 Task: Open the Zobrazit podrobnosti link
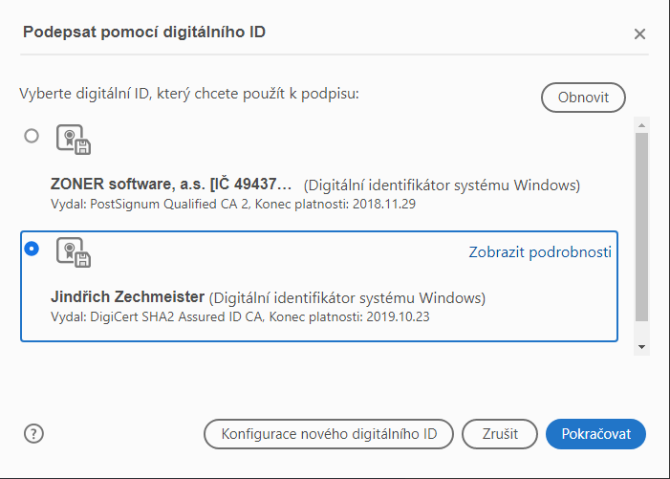tap(539, 252)
